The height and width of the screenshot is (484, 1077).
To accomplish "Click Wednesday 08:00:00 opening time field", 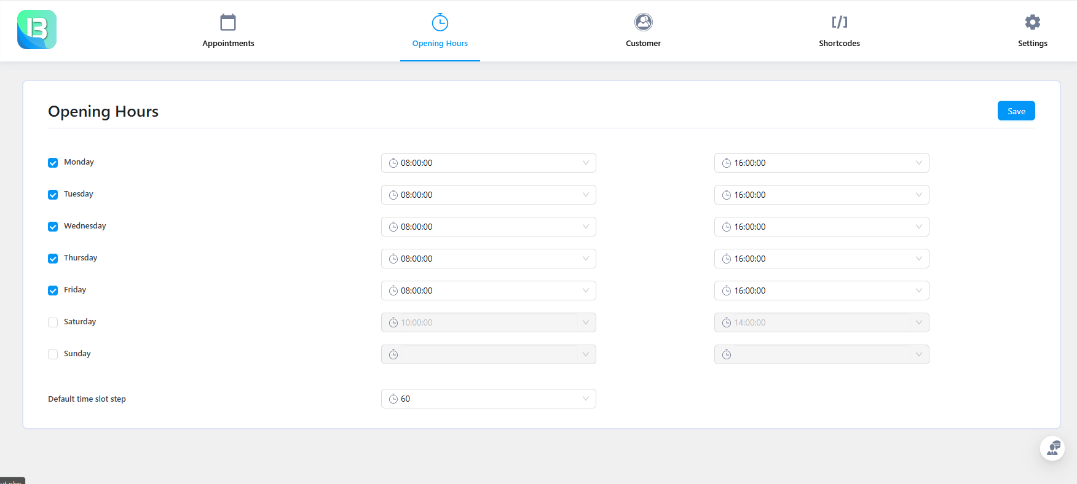I will click(x=489, y=227).
